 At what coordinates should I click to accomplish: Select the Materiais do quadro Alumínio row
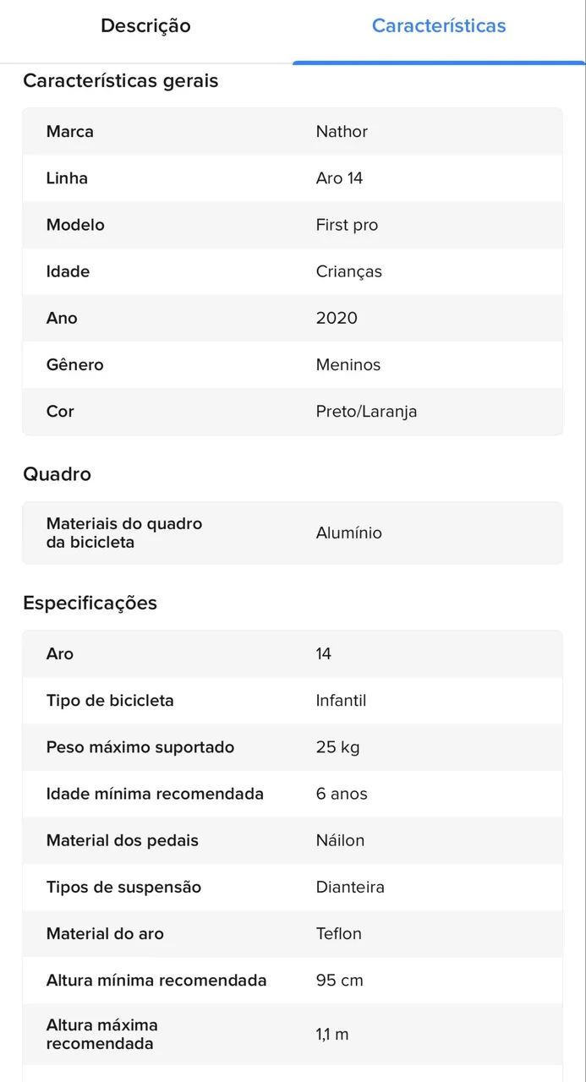293,533
